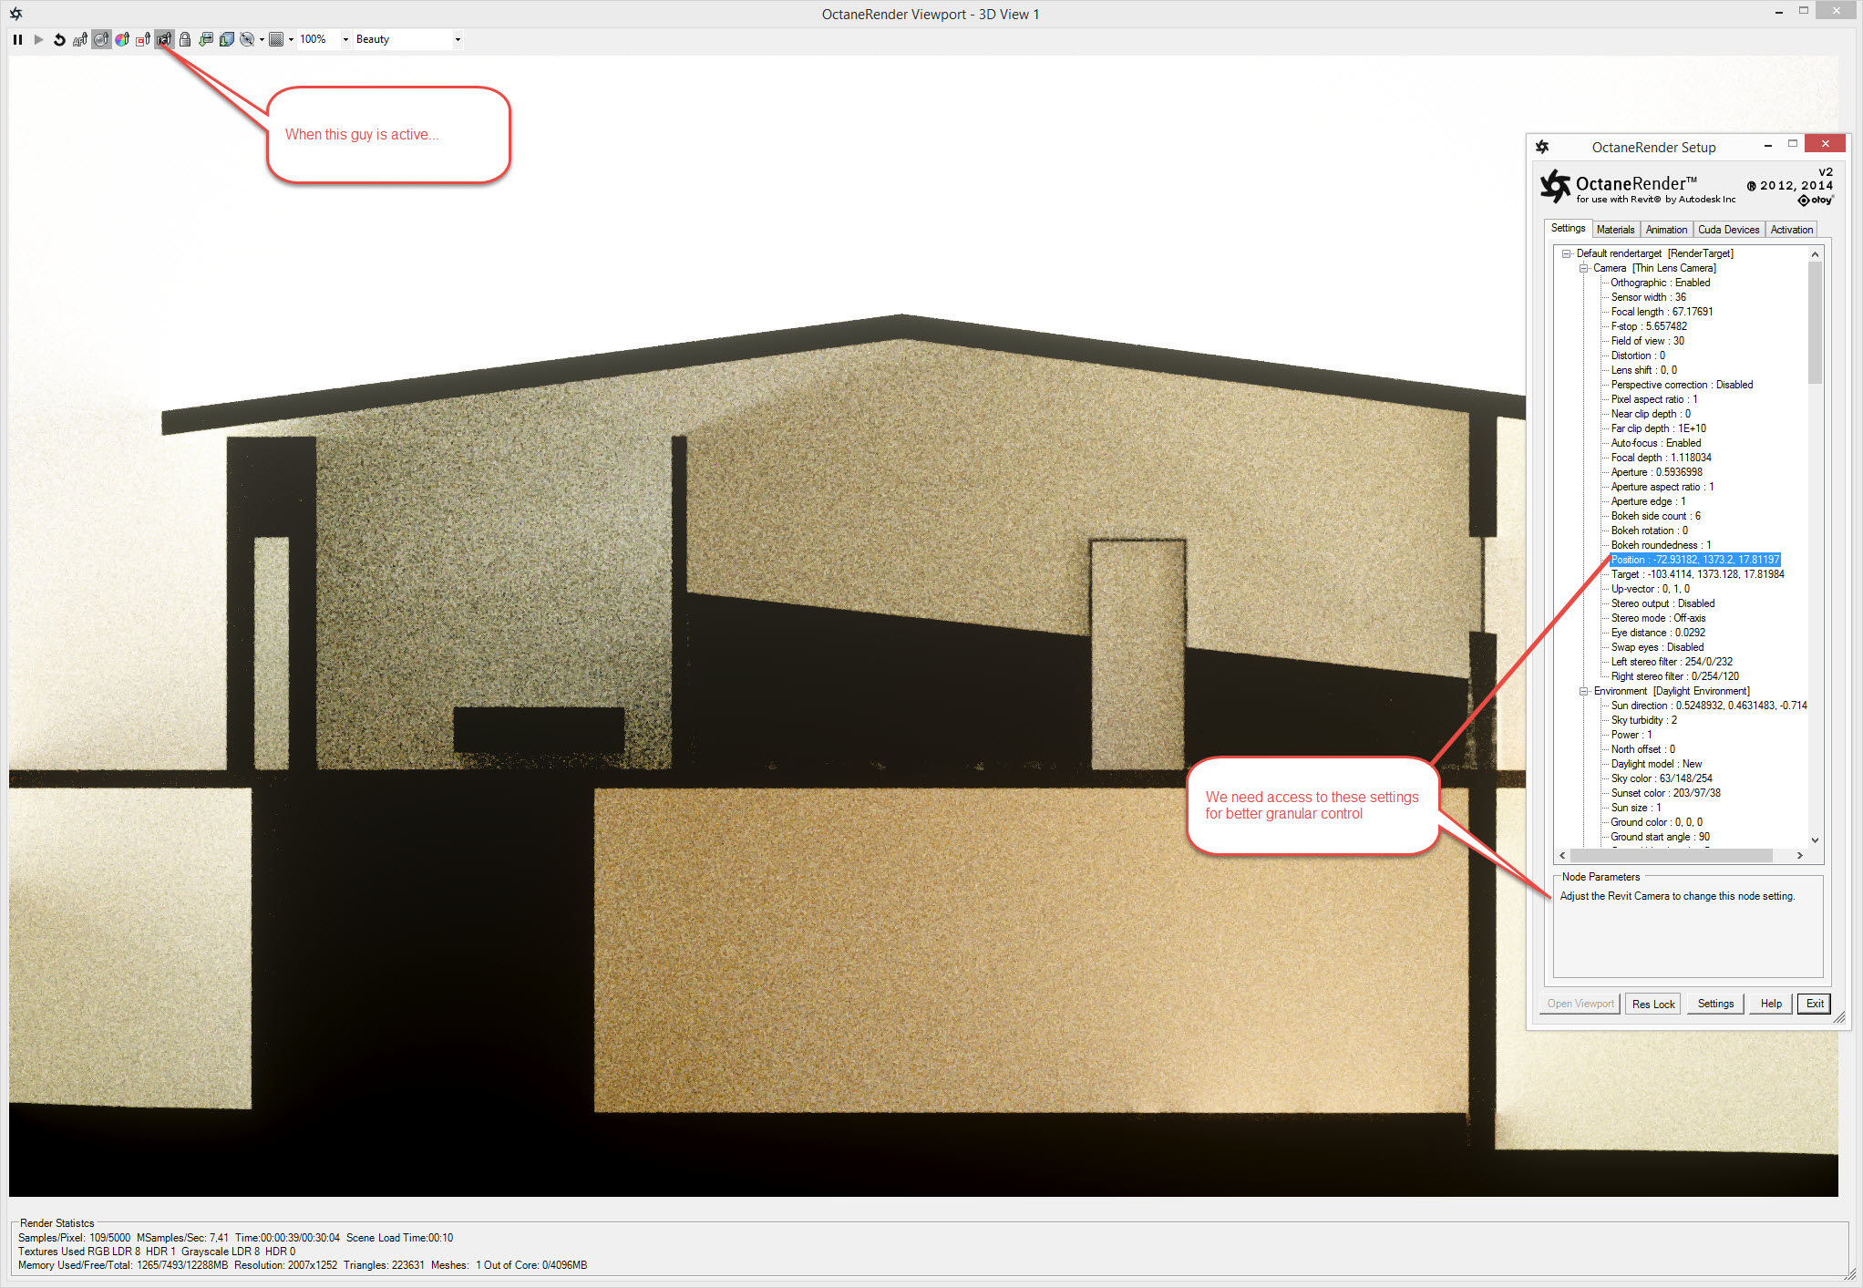
Task: Click the save render image icon
Action: 206,39
